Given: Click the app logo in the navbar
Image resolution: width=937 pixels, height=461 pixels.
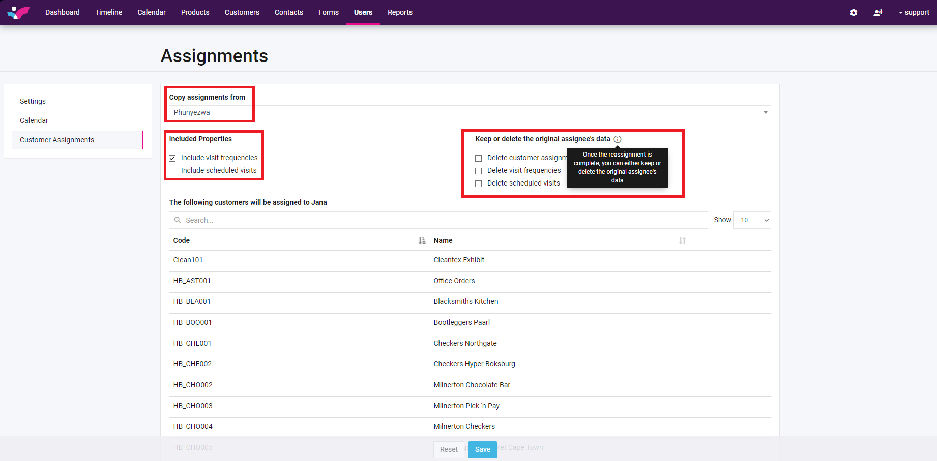Looking at the screenshot, I should (18, 12).
